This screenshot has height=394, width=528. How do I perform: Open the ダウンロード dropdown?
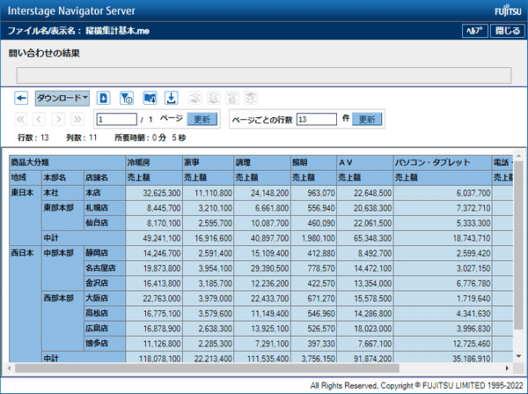[62, 98]
